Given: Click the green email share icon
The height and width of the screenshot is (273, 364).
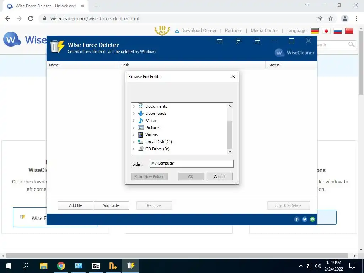Looking at the screenshot, I should [312, 219].
